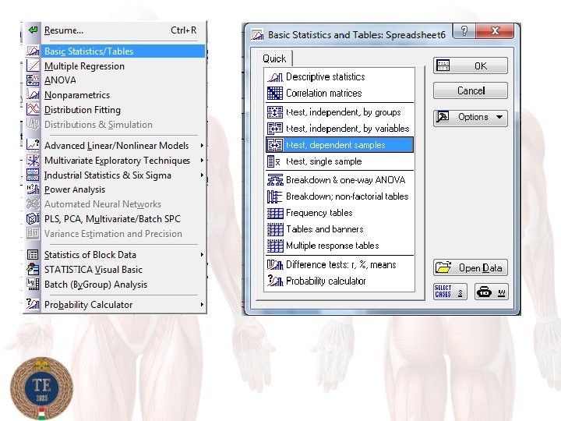Click the t-test independent by variables icon

coord(275,128)
